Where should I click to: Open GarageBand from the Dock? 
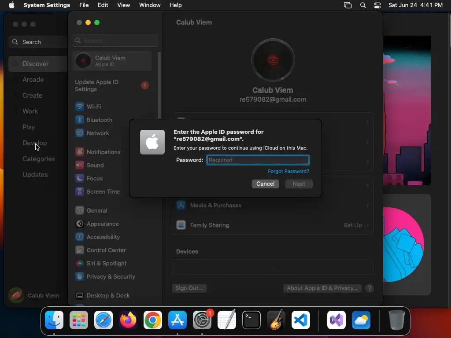tap(276, 320)
